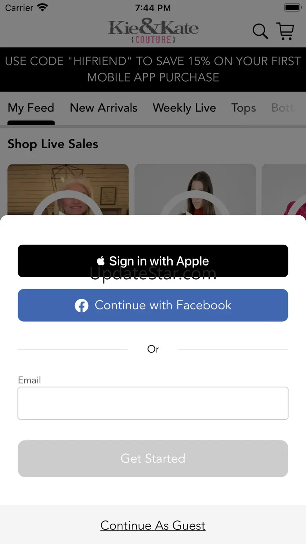Tap the Kie & Kate Couture logo
Image resolution: width=306 pixels, height=544 pixels.
153,31
